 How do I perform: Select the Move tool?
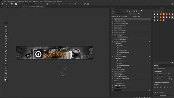6,26
